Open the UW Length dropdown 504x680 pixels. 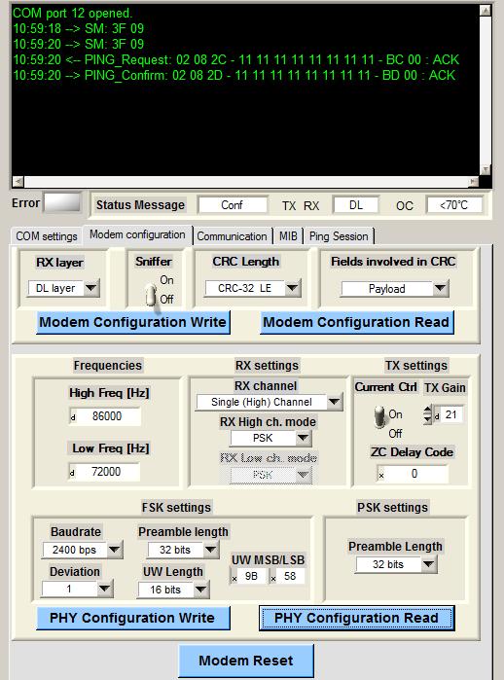(x=173, y=590)
